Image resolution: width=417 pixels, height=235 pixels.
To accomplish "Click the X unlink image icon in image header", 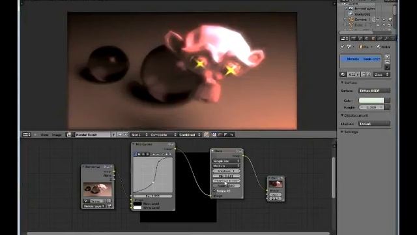I will pos(126,134).
